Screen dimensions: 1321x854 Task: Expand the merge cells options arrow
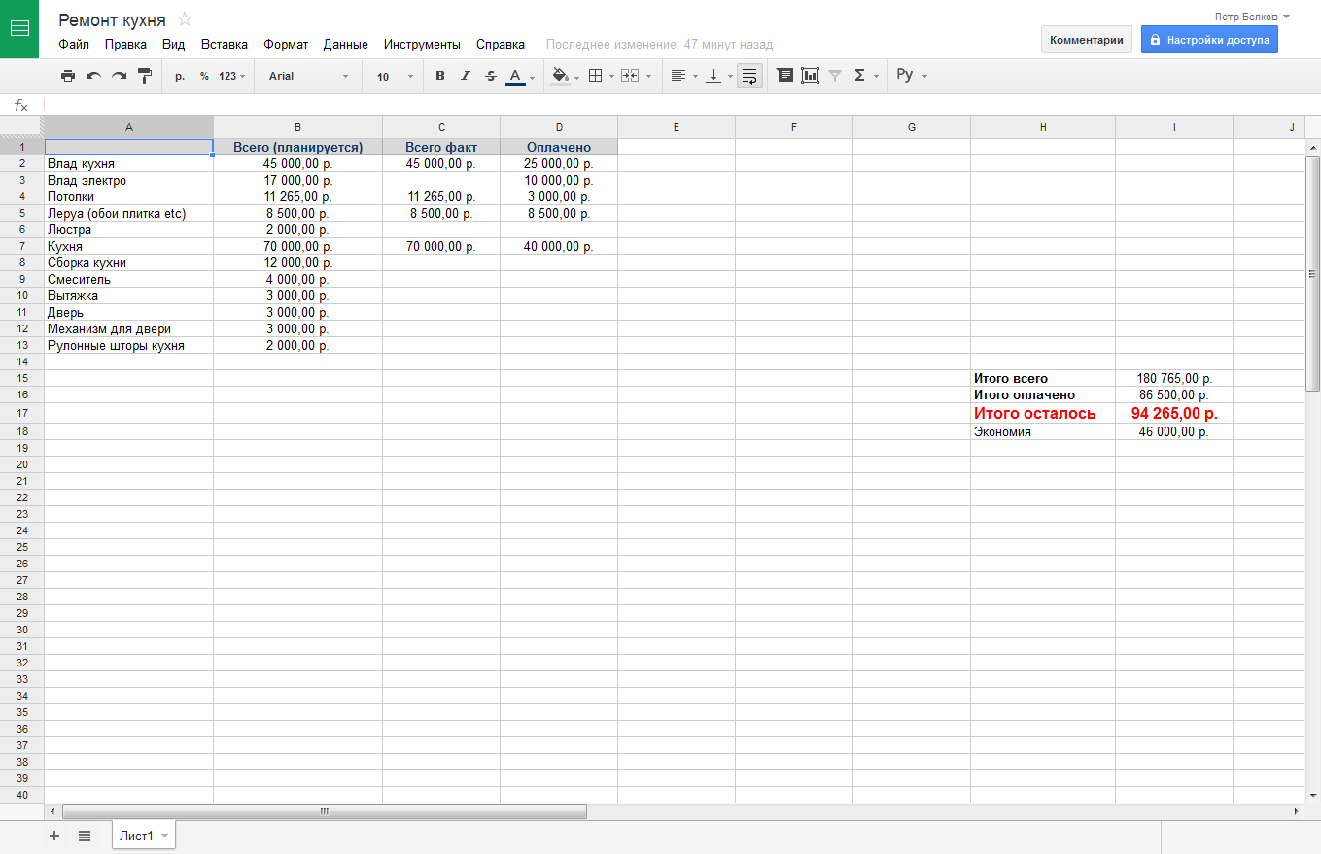[x=648, y=76]
